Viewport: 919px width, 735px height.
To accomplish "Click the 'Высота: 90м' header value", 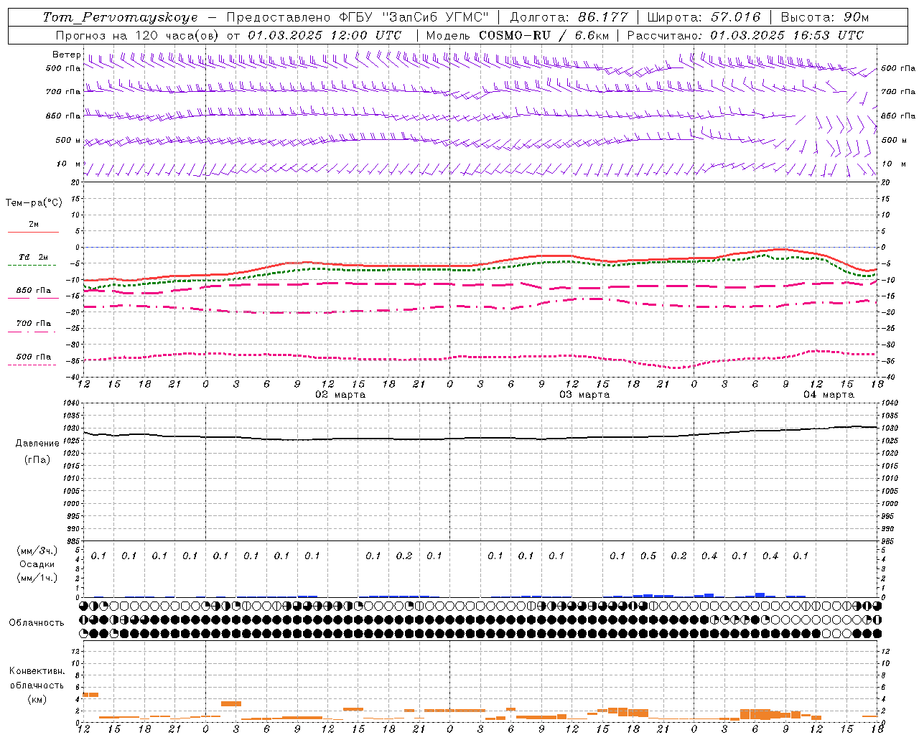I will click(824, 17).
